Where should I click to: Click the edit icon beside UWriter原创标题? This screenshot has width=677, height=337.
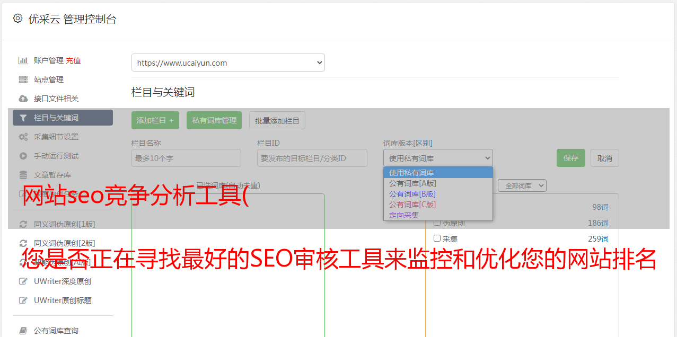tap(23, 300)
